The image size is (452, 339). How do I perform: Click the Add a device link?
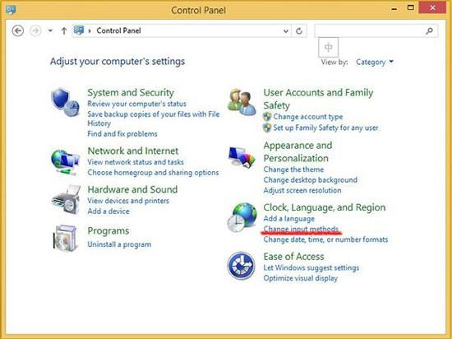(x=108, y=211)
